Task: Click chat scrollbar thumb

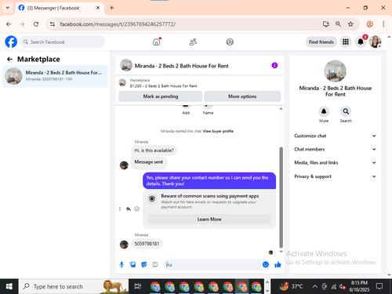Action: click(x=281, y=198)
